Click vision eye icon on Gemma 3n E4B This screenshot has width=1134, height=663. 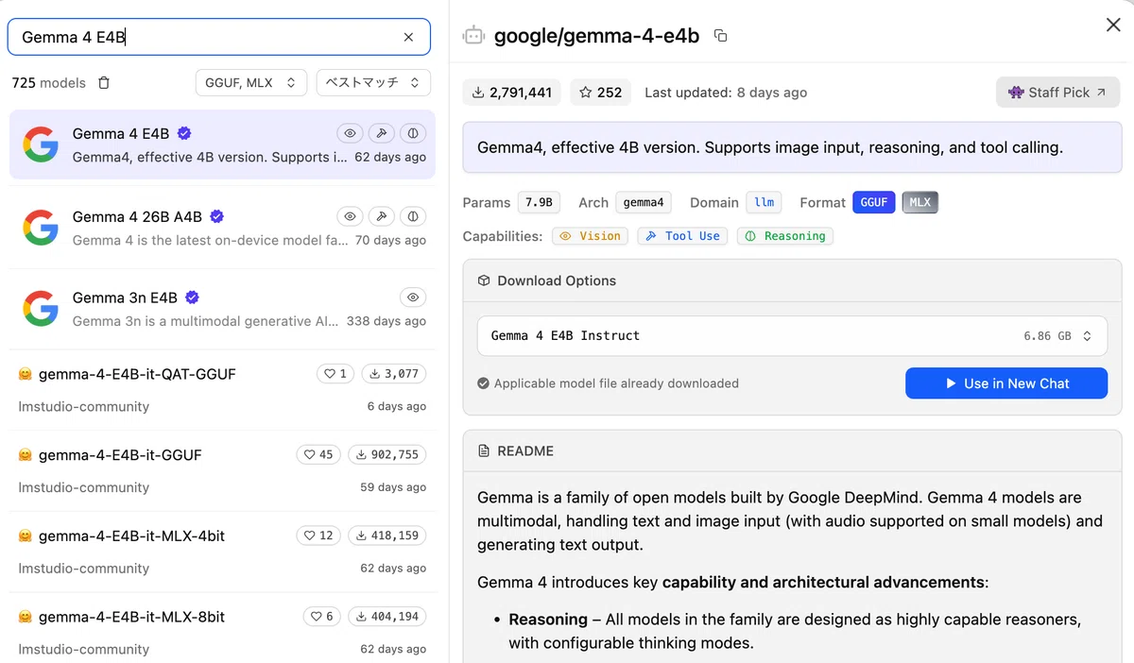pos(413,297)
